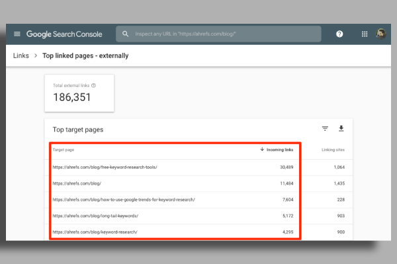Open the Help question mark icon
The height and width of the screenshot is (264, 397).
pos(339,34)
